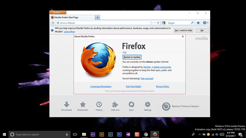Viewport: 246px width, 138px height.
Task: Click the search magnifier icon
Action: (192, 23)
